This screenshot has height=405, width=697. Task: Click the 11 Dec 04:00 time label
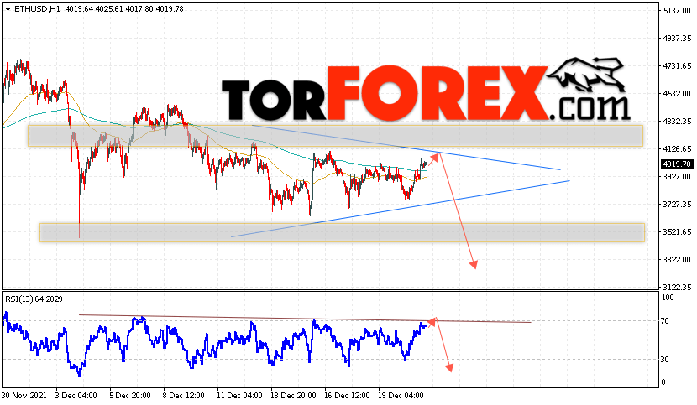[x=239, y=396]
